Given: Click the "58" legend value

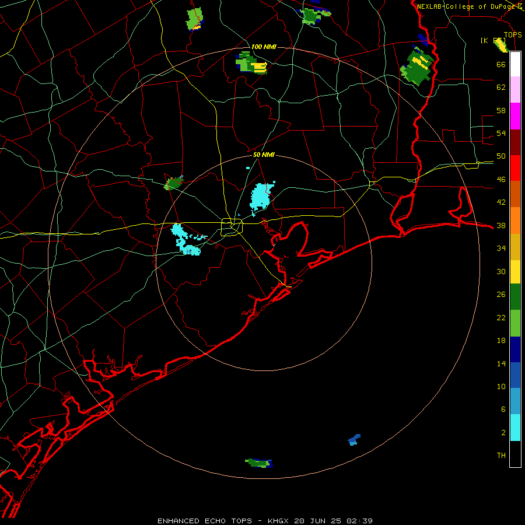Looking at the screenshot, I should 501,110.
